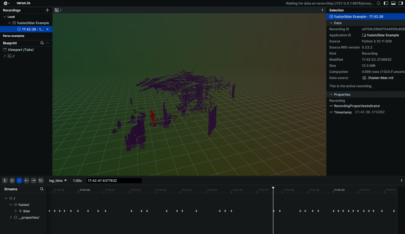Toggle the right selection panel

click(400, 3)
